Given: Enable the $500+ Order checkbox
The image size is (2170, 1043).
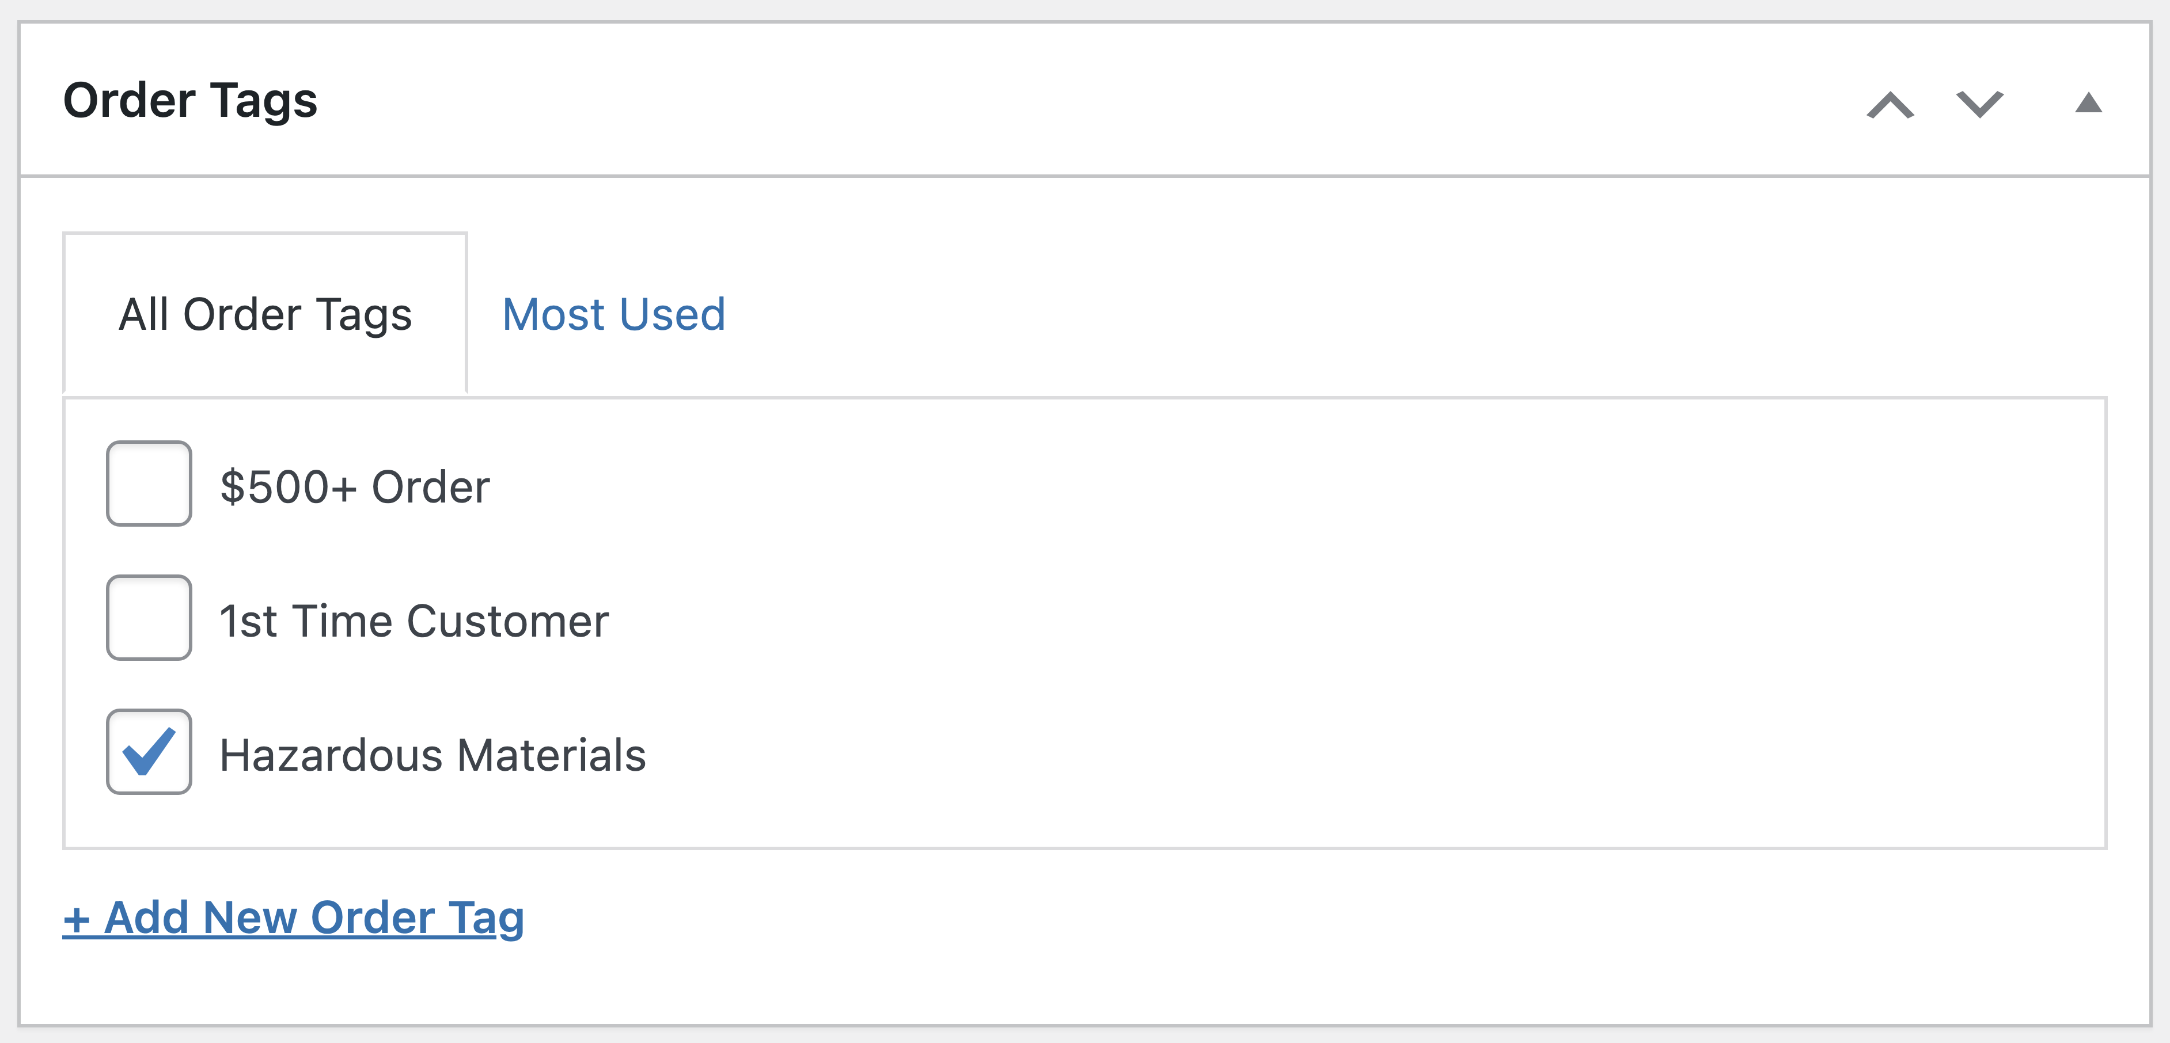Looking at the screenshot, I should coord(149,484).
